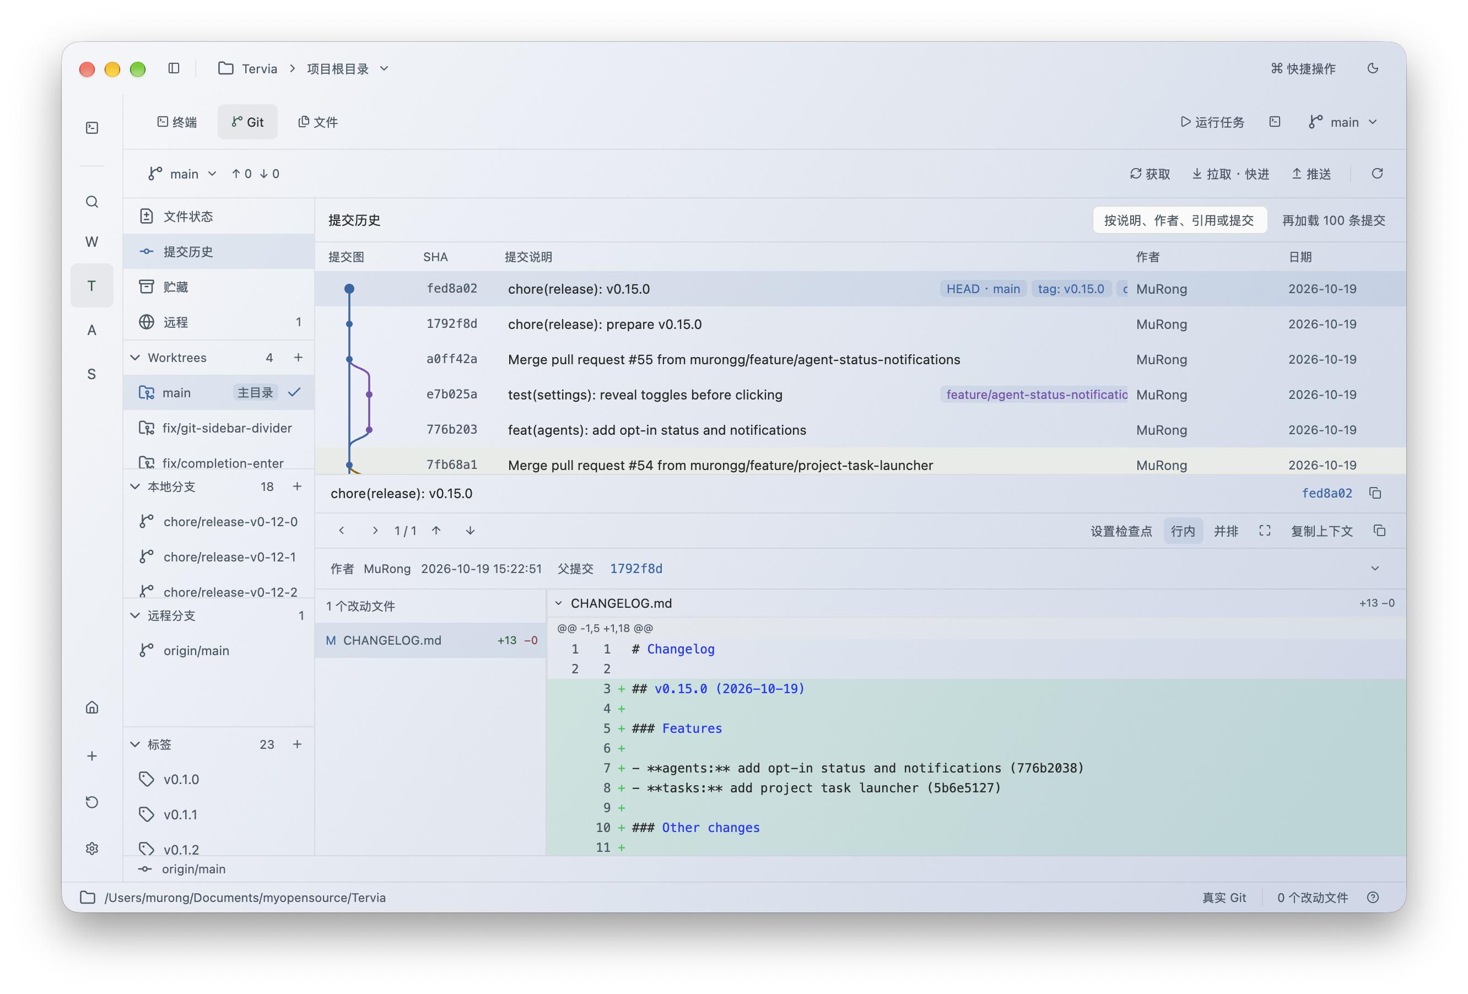This screenshot has width=1468, height=994.
Task: Select fix/git-sidebar-divider worktree
Action: coord(219,428)
